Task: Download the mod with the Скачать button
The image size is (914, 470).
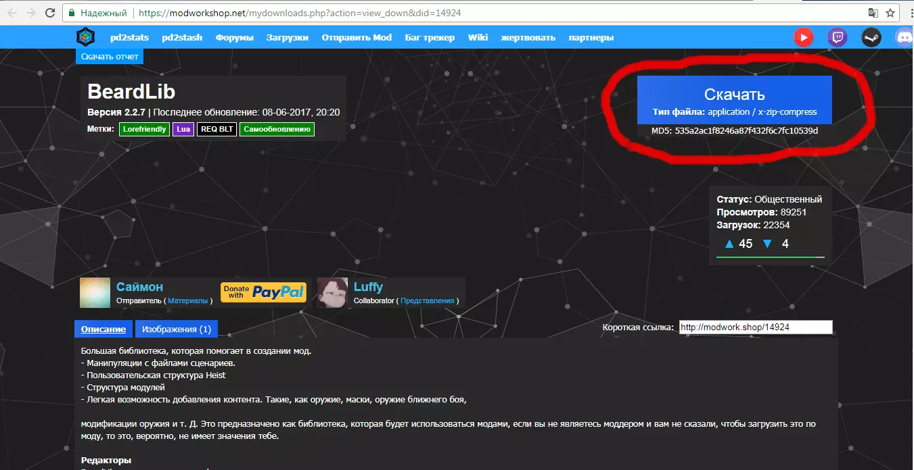Action: (x=735, y=100)
